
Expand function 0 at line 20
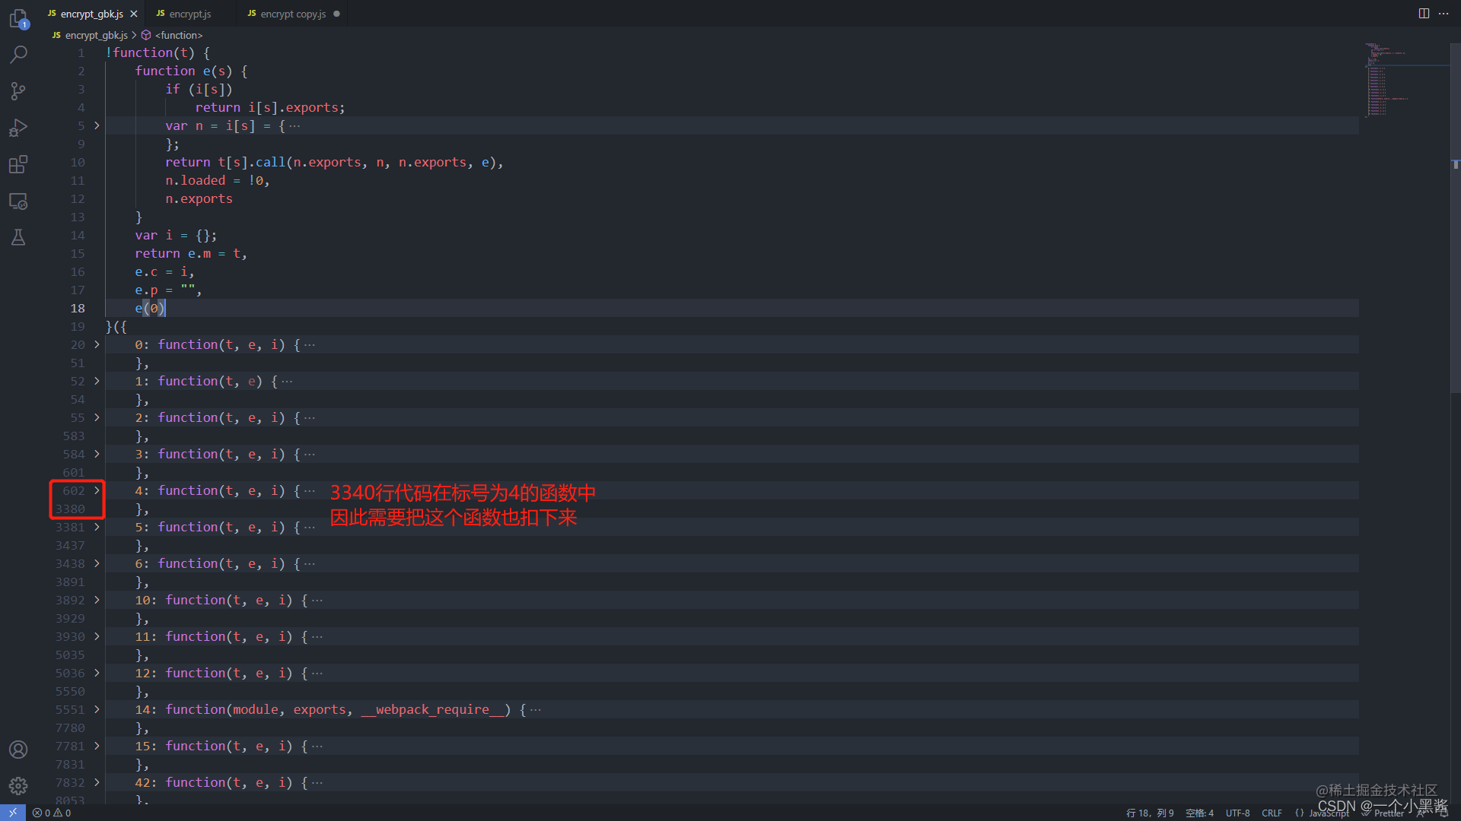coord(97,344)
